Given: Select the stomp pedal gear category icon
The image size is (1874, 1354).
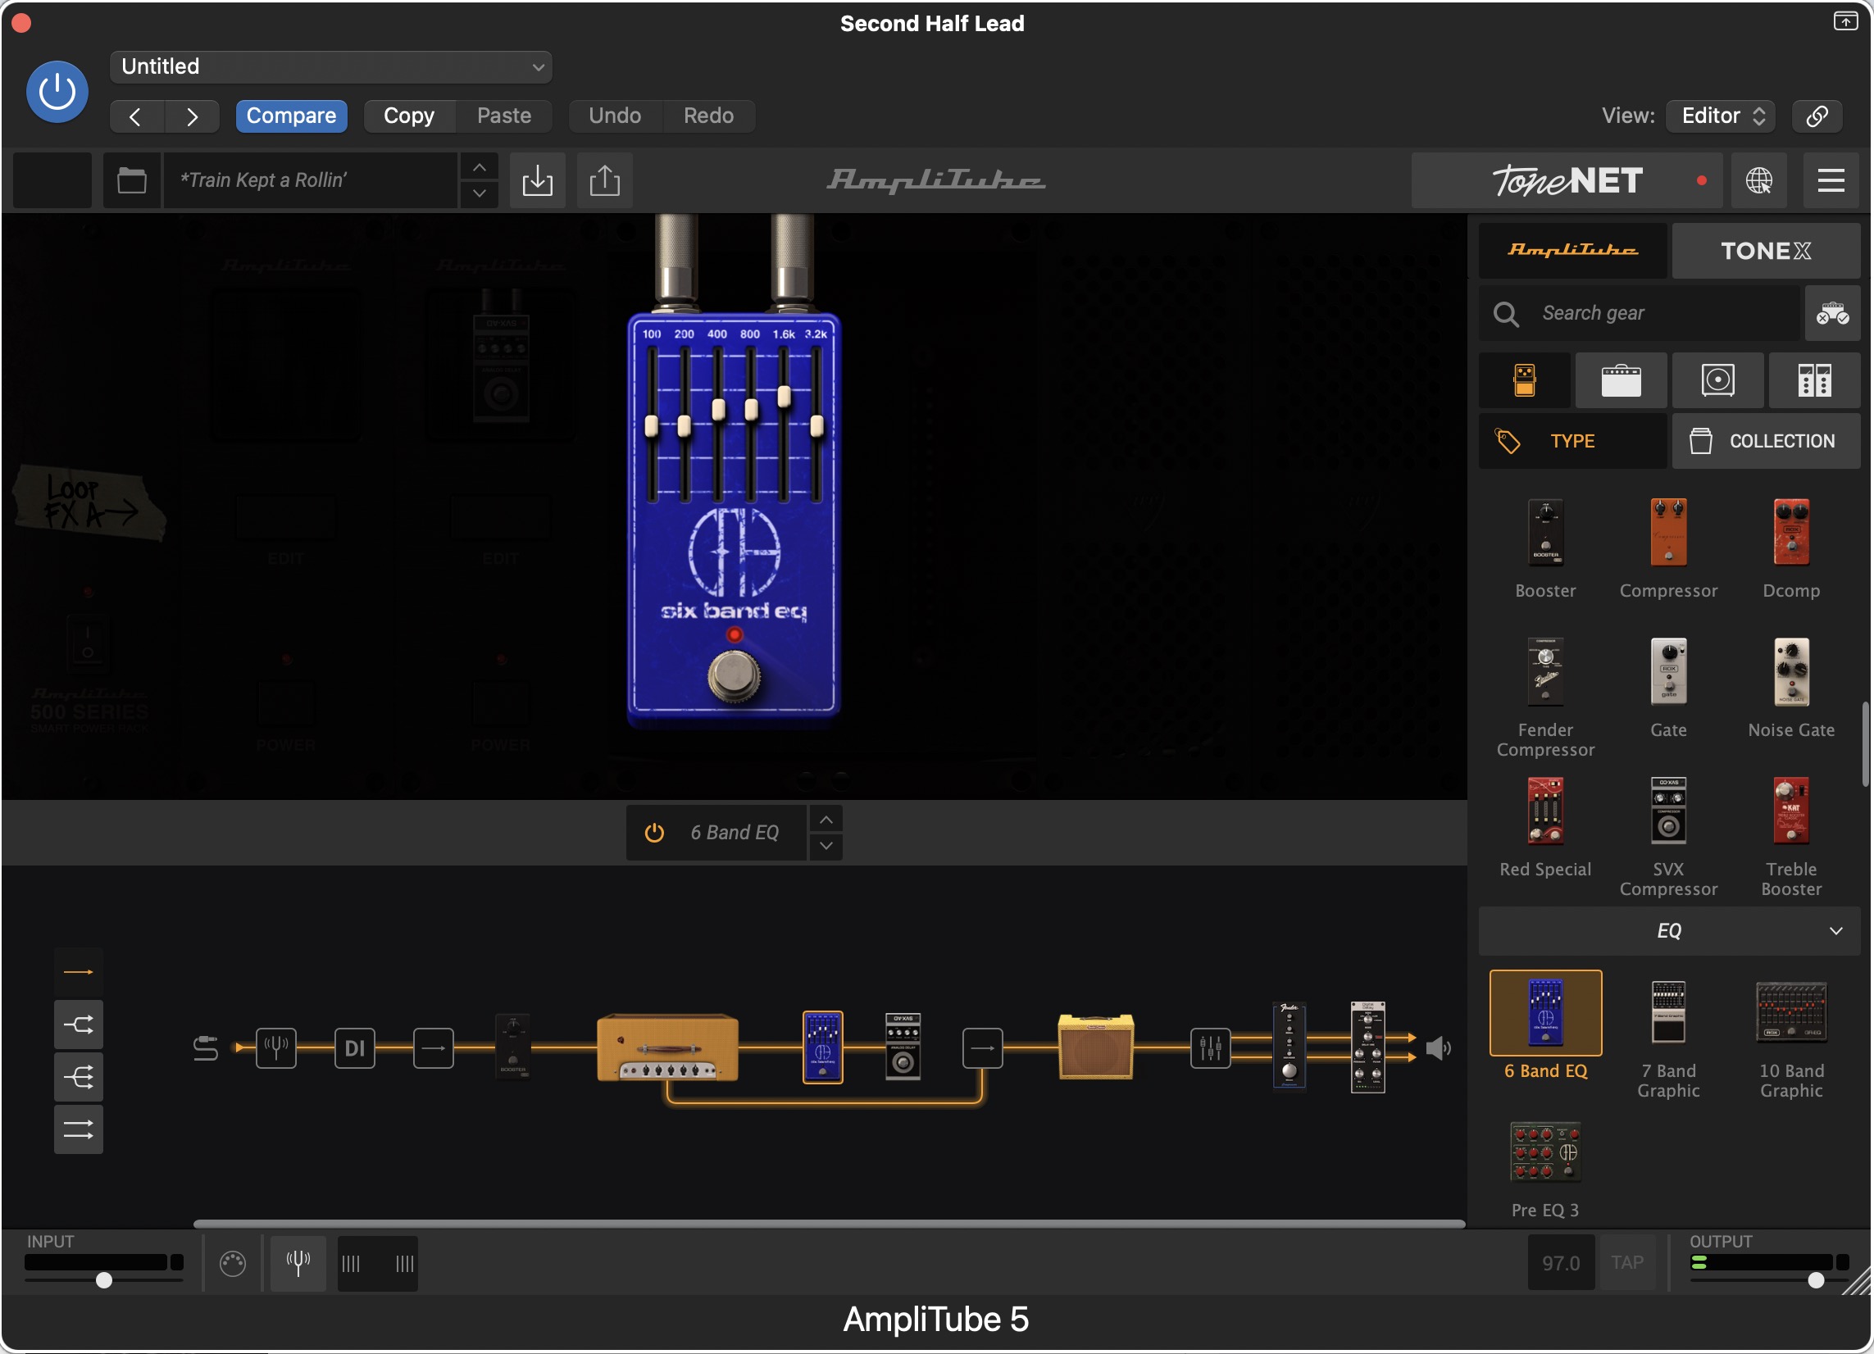Looking at the screenshot, I should (1524, 381).
